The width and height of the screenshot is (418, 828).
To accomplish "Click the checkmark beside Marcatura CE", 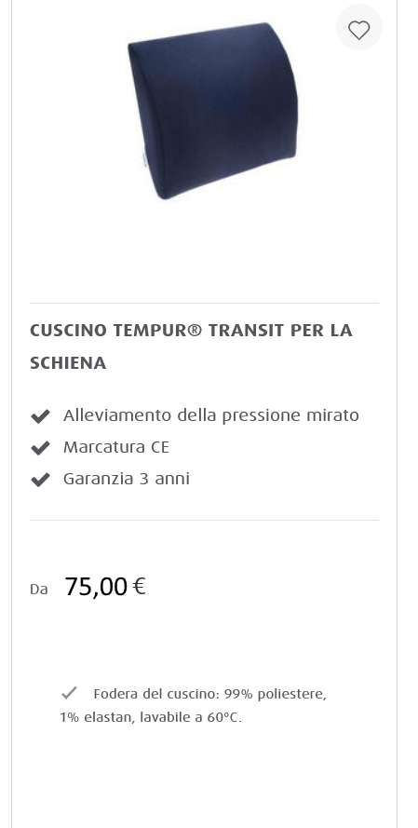I will point(40,448).
